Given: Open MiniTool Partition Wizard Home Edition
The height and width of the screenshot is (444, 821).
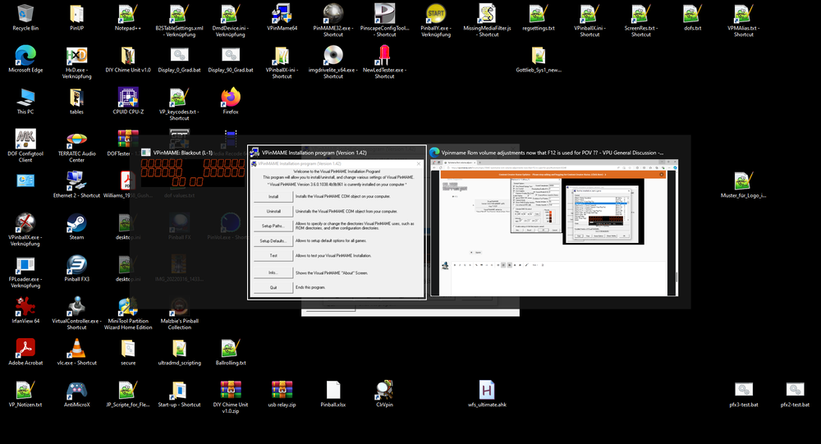Looking at the screenshot, I should pos(128,307).
